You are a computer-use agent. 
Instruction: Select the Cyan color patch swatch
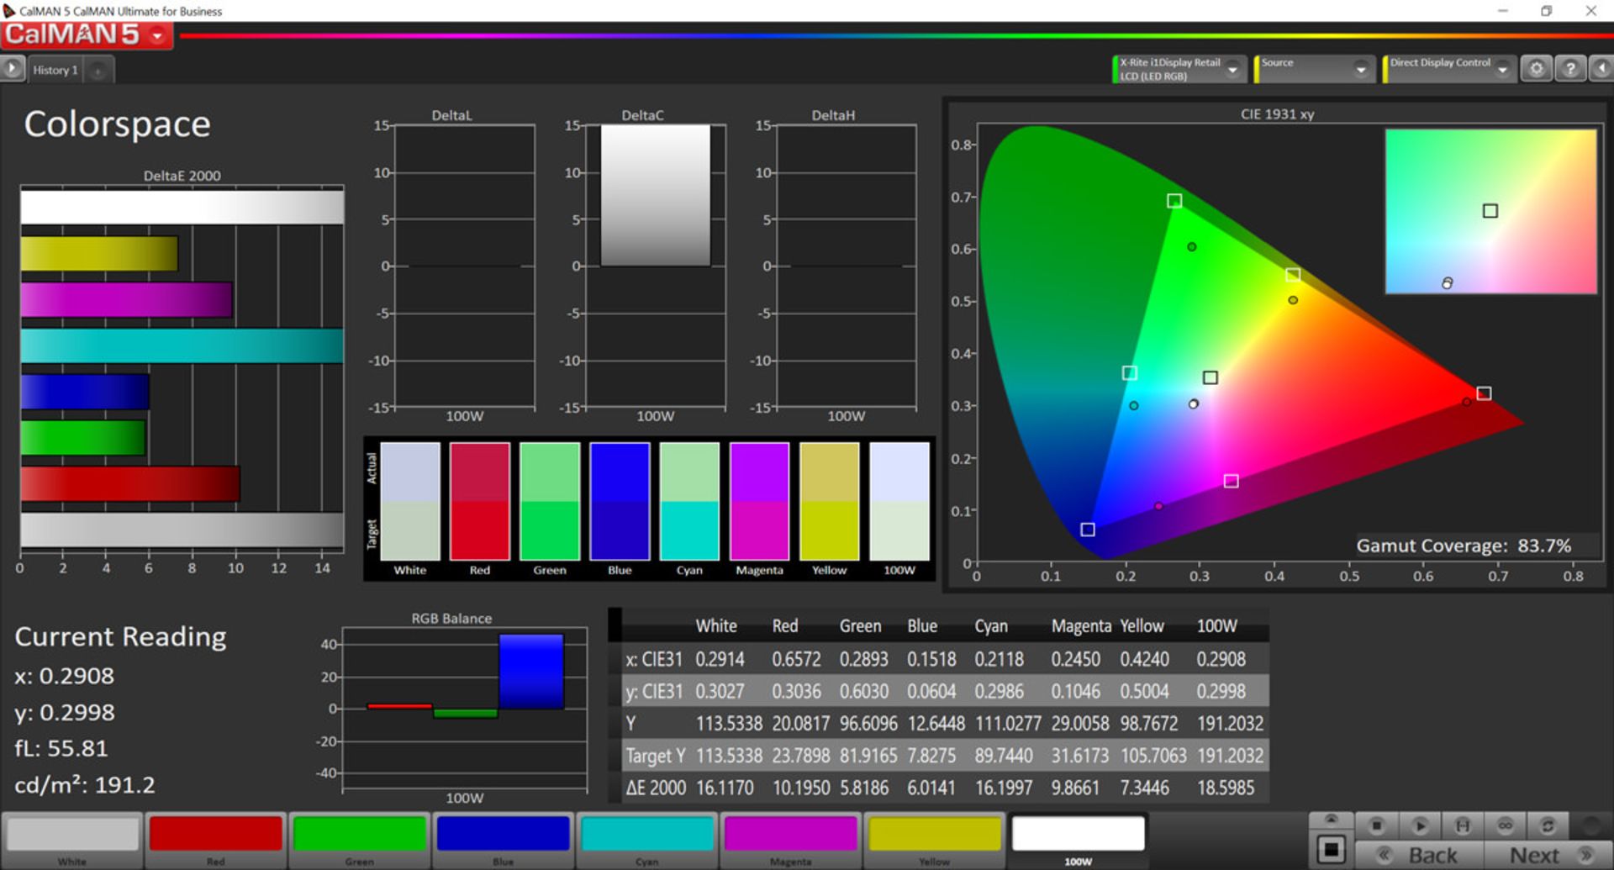[x=646, y=835]
